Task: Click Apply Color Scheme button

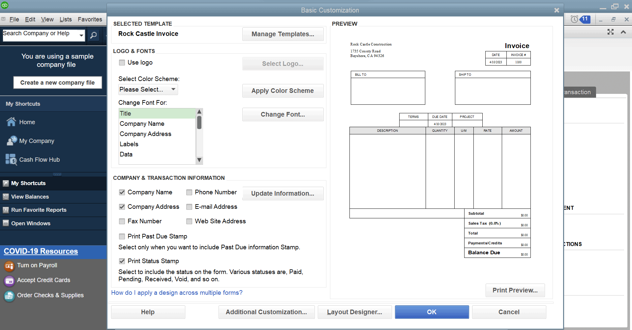Action: 283,91
